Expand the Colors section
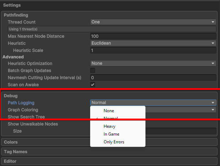The width and height of the screenshot is (220, 166). tap(109, 142)
